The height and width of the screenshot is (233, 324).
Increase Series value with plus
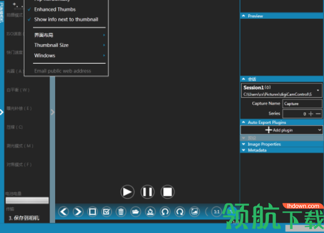coord(311,114)
